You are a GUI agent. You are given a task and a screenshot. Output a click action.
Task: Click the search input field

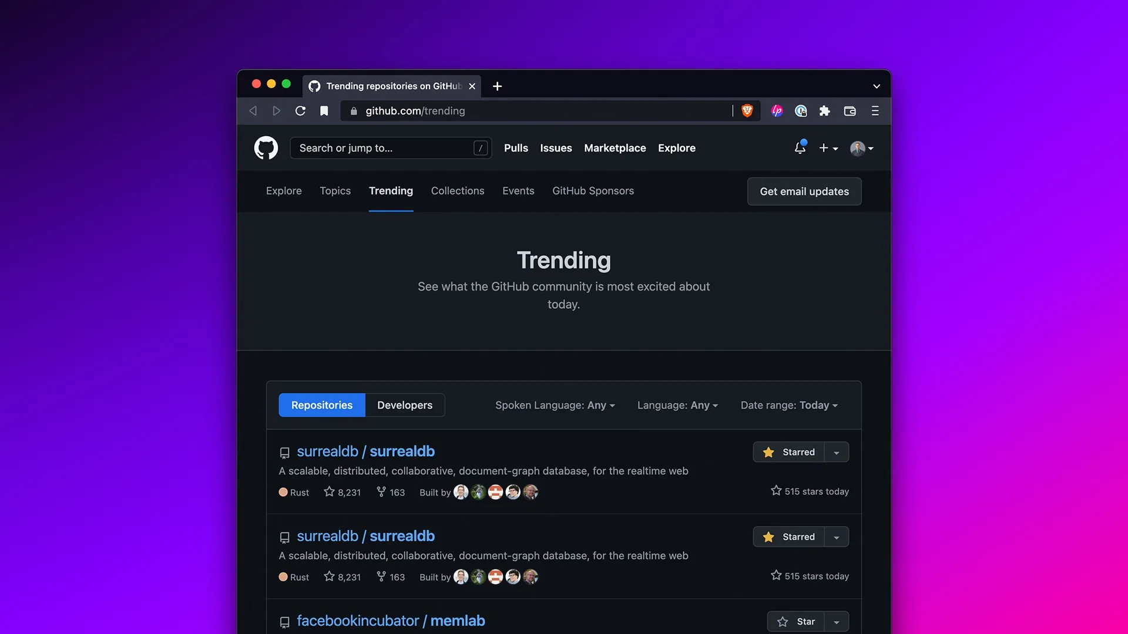coord(390,147)
